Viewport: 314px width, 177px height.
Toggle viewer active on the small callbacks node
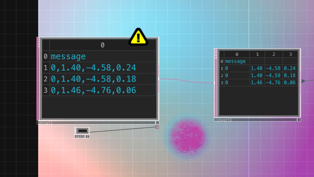click(x=88, y=136)
